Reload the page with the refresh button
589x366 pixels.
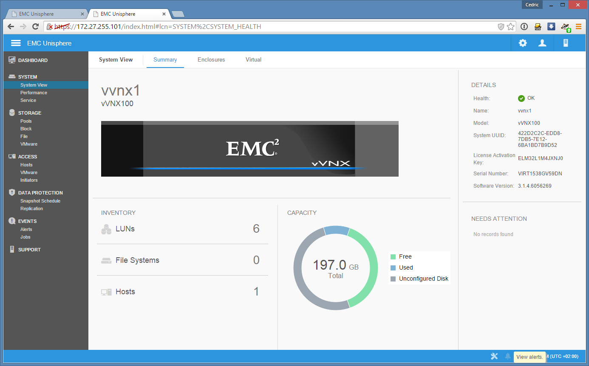click(36, 27)
